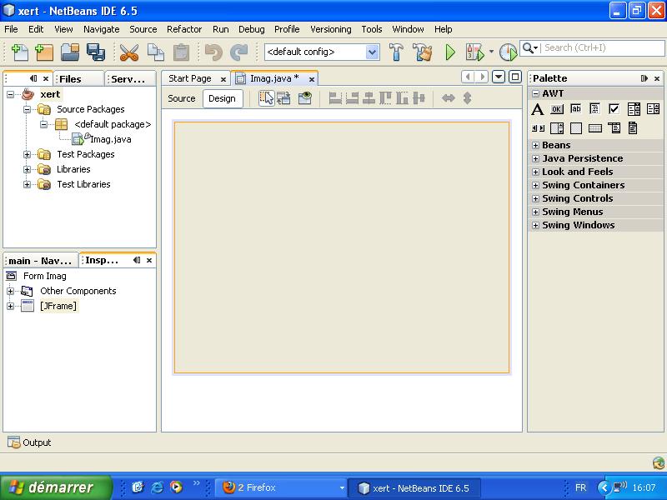Viewport: 667px width, 500px height.
Task: Select the AWT Text Field 'ab' palette icon
Action: (x=575, y=109)
